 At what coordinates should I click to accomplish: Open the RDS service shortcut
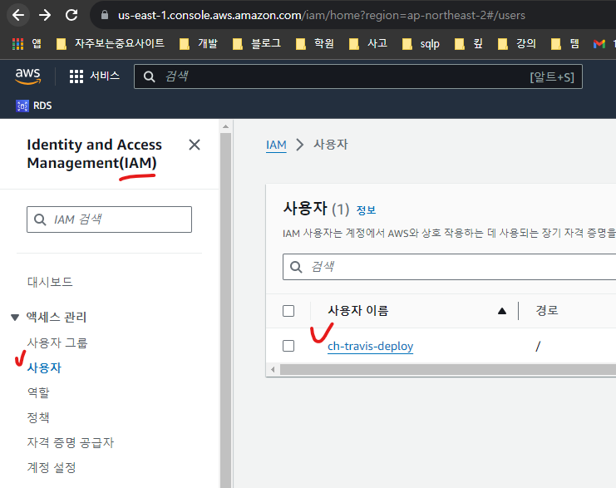[34, 106]
